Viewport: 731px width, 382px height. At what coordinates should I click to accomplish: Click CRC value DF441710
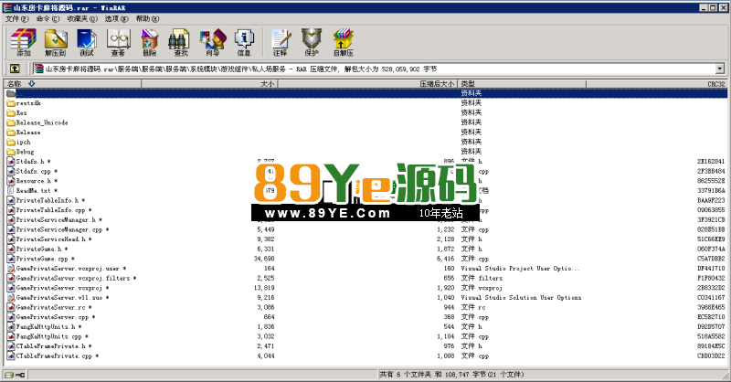711,269
